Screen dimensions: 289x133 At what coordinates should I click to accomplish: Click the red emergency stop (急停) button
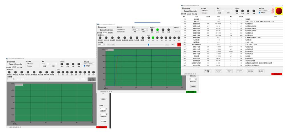tap(279, 11)
